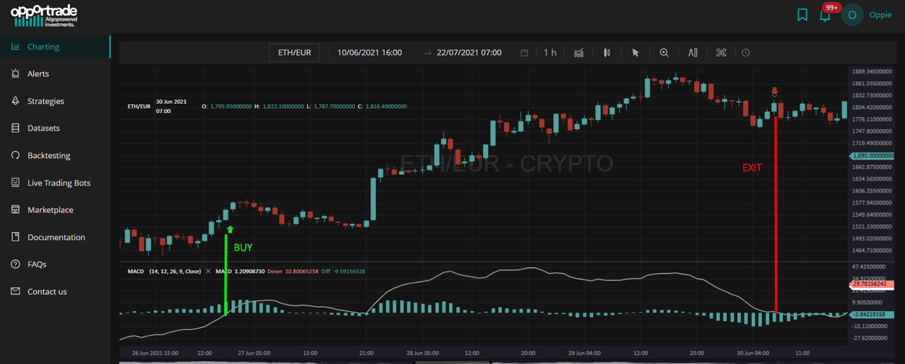Click the clock icon in chart toolbar
This screenshot has height=364, width=905.
tap(746, 53)
